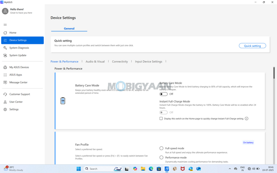
Task: Click the My ASUS Devices icon
Action: [5, 67]
